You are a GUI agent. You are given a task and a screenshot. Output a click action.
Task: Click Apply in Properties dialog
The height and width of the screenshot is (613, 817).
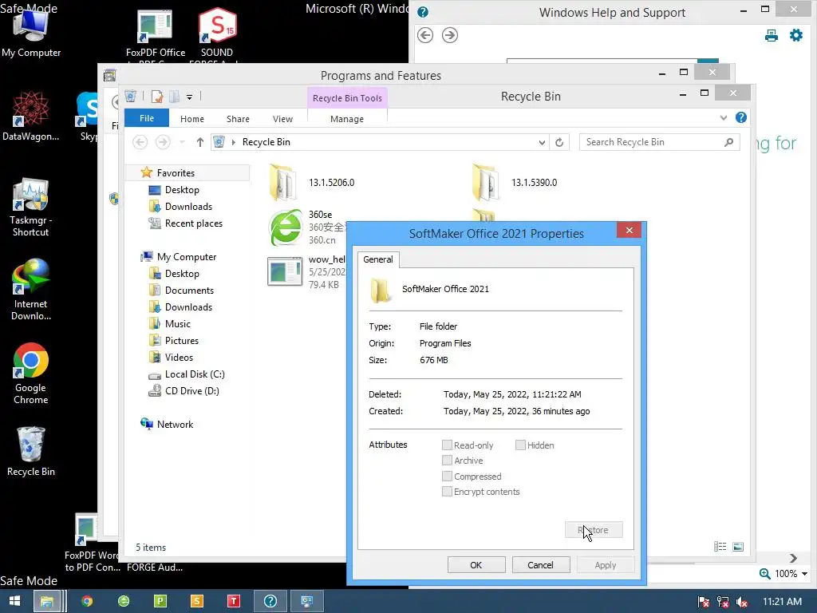[605, 565]
